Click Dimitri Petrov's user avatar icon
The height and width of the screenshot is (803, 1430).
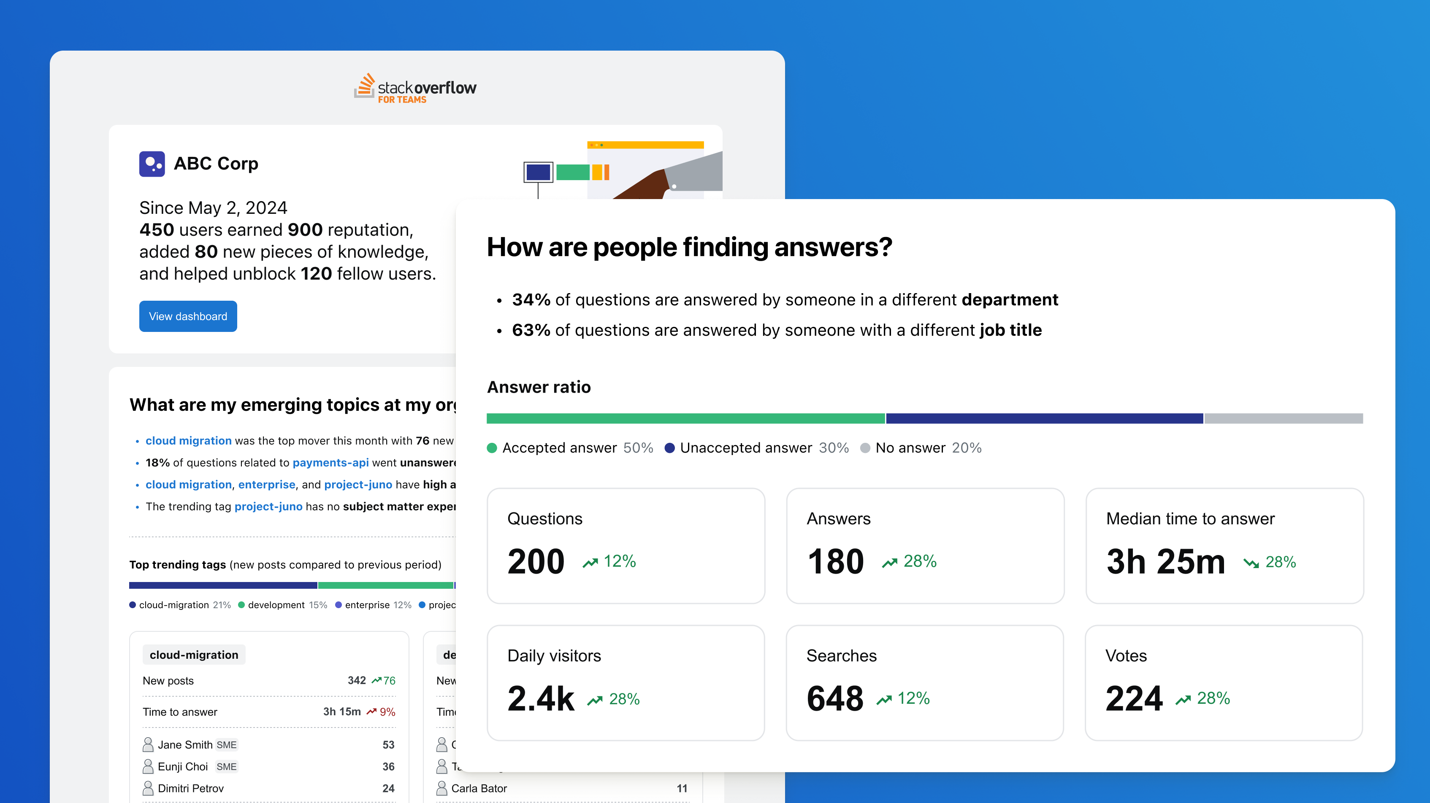pyautogui.click(x=148, y=788)
